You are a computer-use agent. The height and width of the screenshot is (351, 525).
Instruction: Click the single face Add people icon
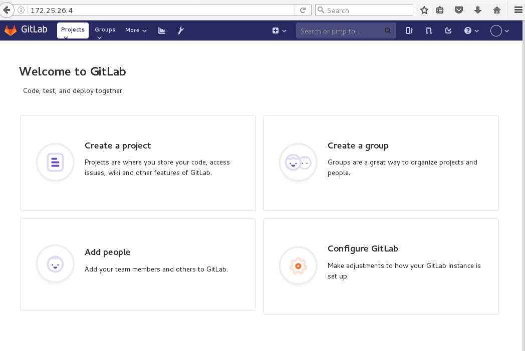55,264
